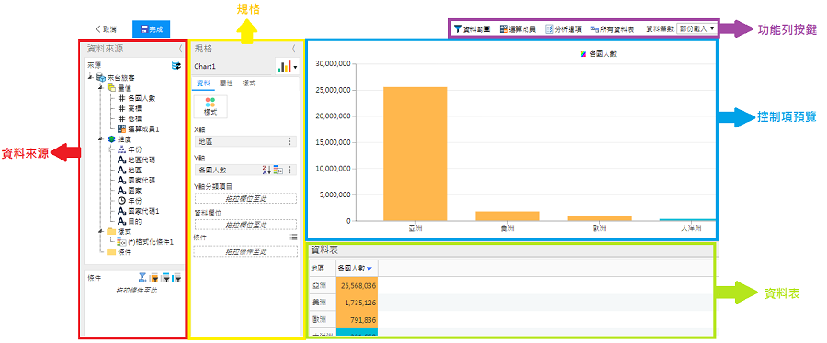The image size is (827, 343).
Task: Collapse the 規格 panel
Action: (x=294, y=49)
